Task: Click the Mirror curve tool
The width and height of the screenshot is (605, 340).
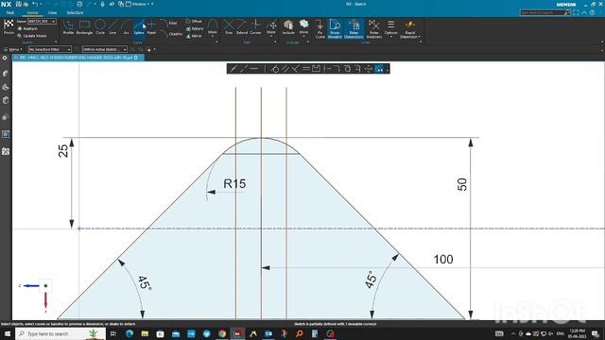Action: 194,36
